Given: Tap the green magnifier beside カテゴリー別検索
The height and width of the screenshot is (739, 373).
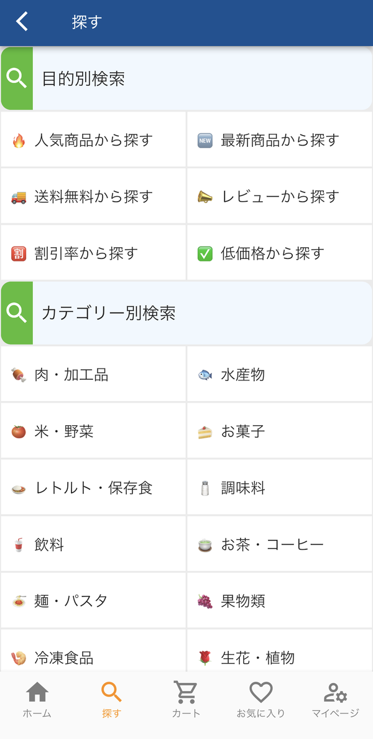Looking at the screenshot, I should point(17,313).
